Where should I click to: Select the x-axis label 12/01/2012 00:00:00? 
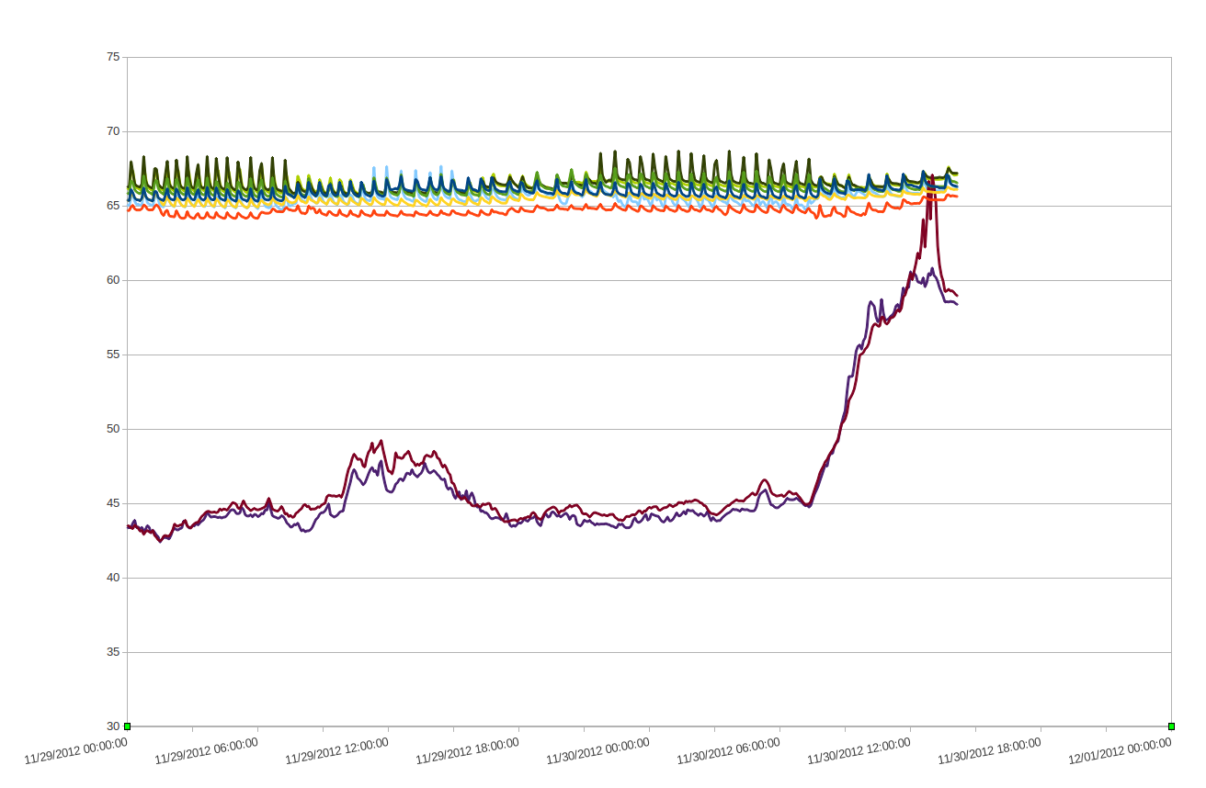pyautogui.click(x=1120, y=751)
